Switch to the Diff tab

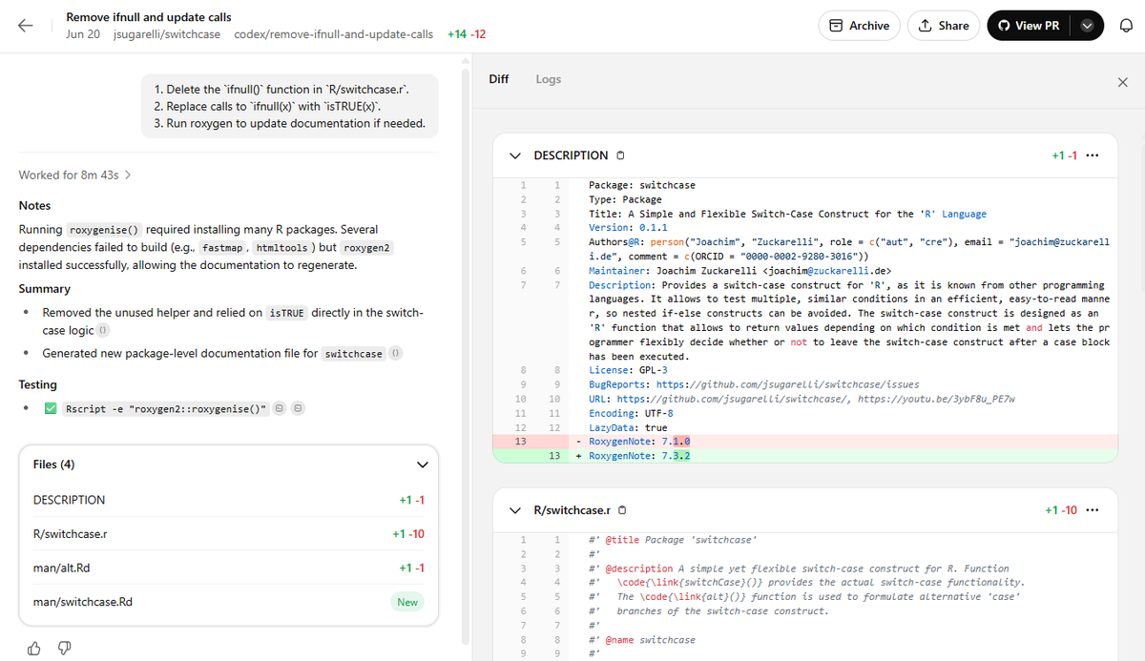click(x=499, y=79)
